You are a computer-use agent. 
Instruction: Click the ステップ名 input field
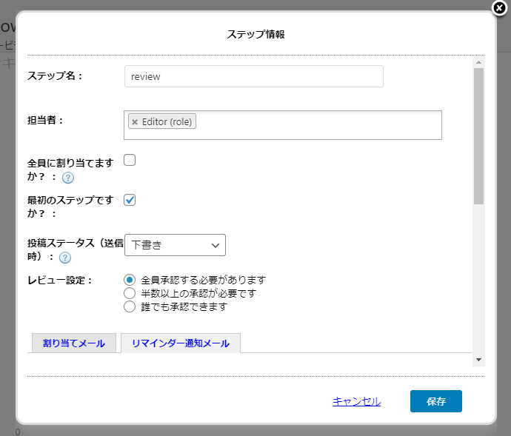click(253, 76)
